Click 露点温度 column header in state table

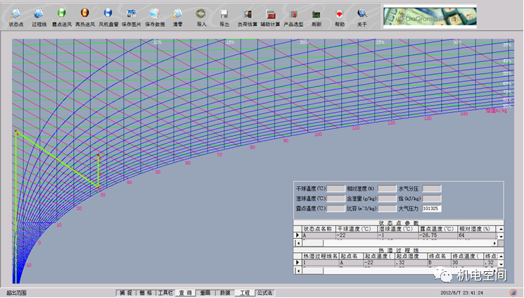coord(437,229)
